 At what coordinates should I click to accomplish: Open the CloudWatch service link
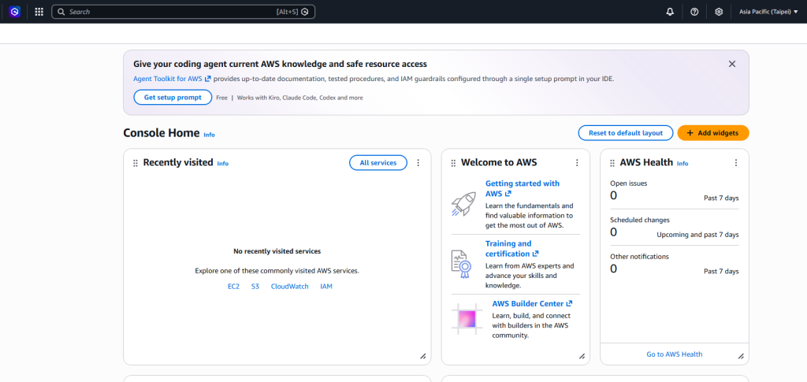[290, 287]
